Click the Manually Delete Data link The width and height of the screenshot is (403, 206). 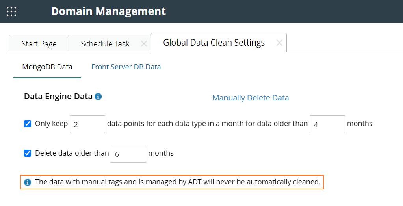click(251, 98)
